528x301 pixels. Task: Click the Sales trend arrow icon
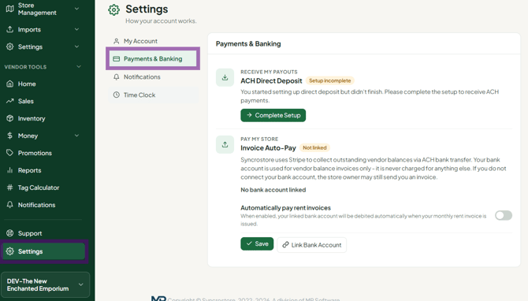coord(9,101)
